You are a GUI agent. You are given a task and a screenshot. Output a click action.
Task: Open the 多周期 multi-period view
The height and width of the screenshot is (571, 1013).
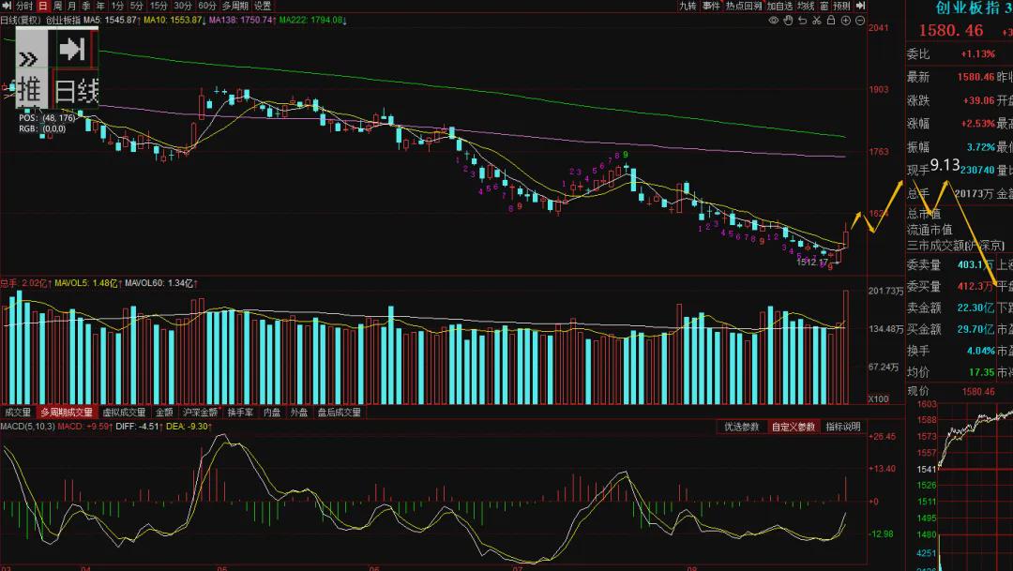point(235,6)
